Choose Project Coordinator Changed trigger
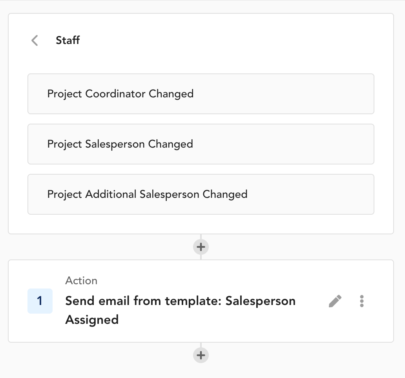This screenshot has width=405, height=378. click(x=201, y=94)
